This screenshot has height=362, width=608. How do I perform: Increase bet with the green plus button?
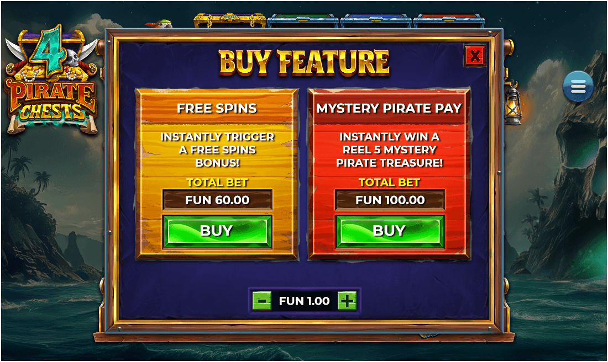(x=347, y=301)
